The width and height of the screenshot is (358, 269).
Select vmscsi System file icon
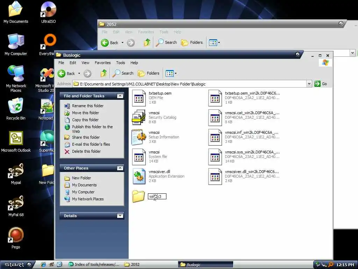[x=139, y=157]
